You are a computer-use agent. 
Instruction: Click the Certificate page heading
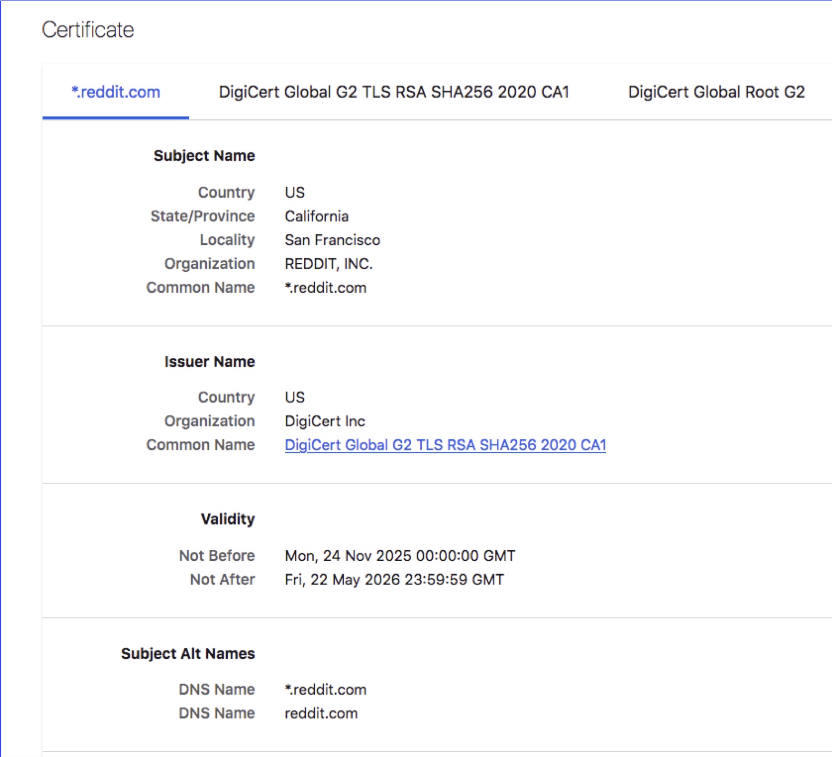tap(88, 29)
